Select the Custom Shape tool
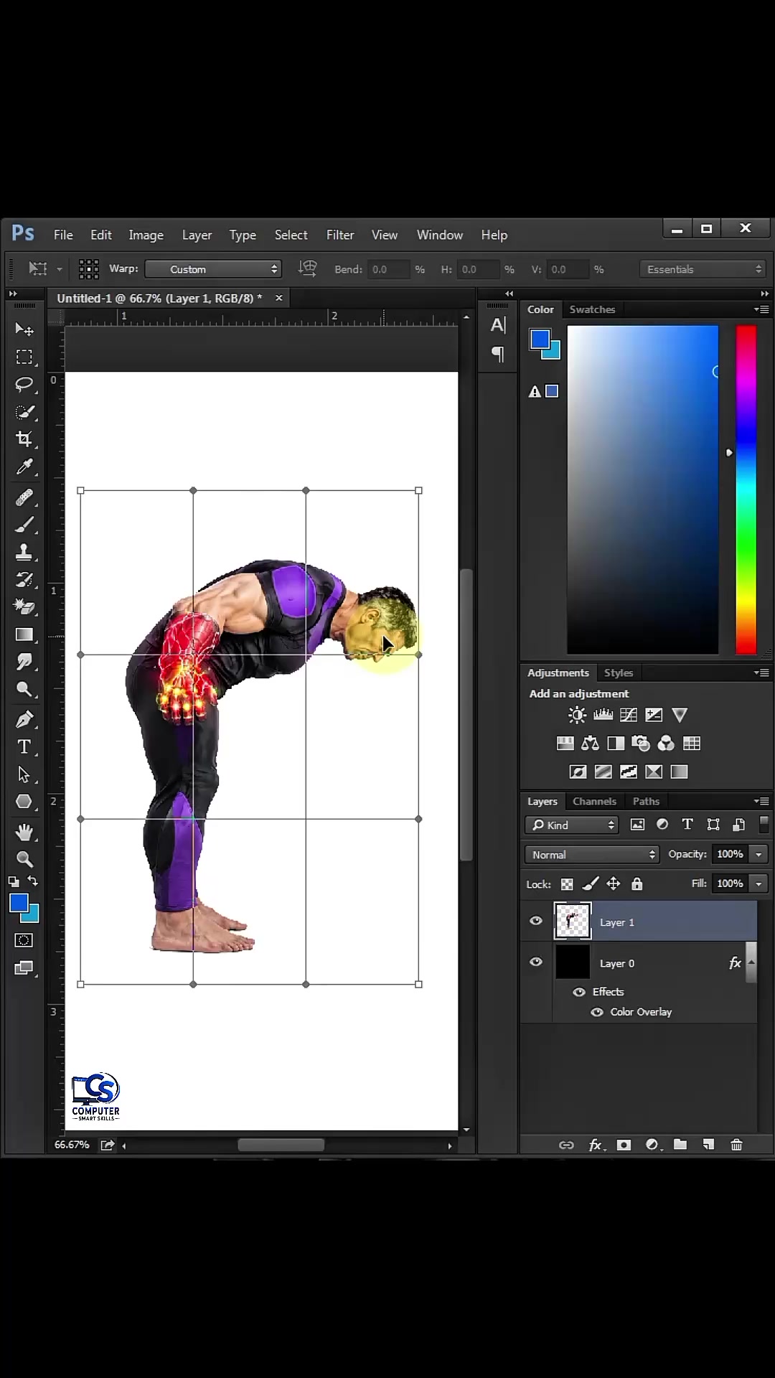This screenshot has height=1378, width=775. click(x=24, y=802)
